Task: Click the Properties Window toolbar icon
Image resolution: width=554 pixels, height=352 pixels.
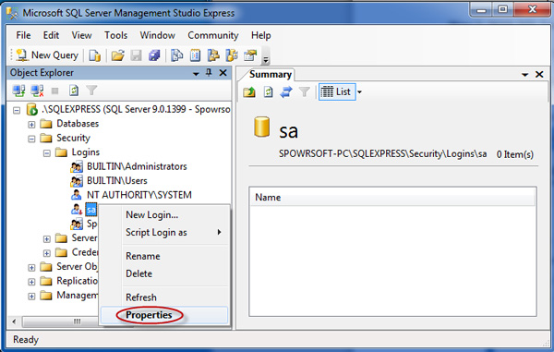Action: coord(250,55)
